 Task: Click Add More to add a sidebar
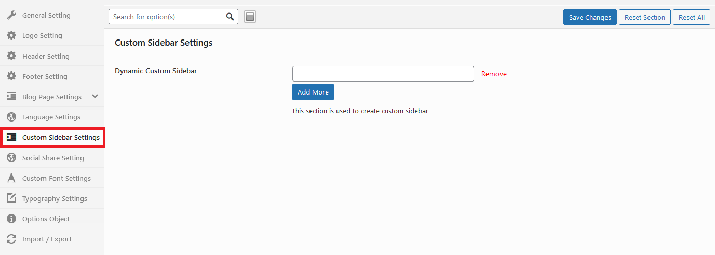click(x=313, y=92)
